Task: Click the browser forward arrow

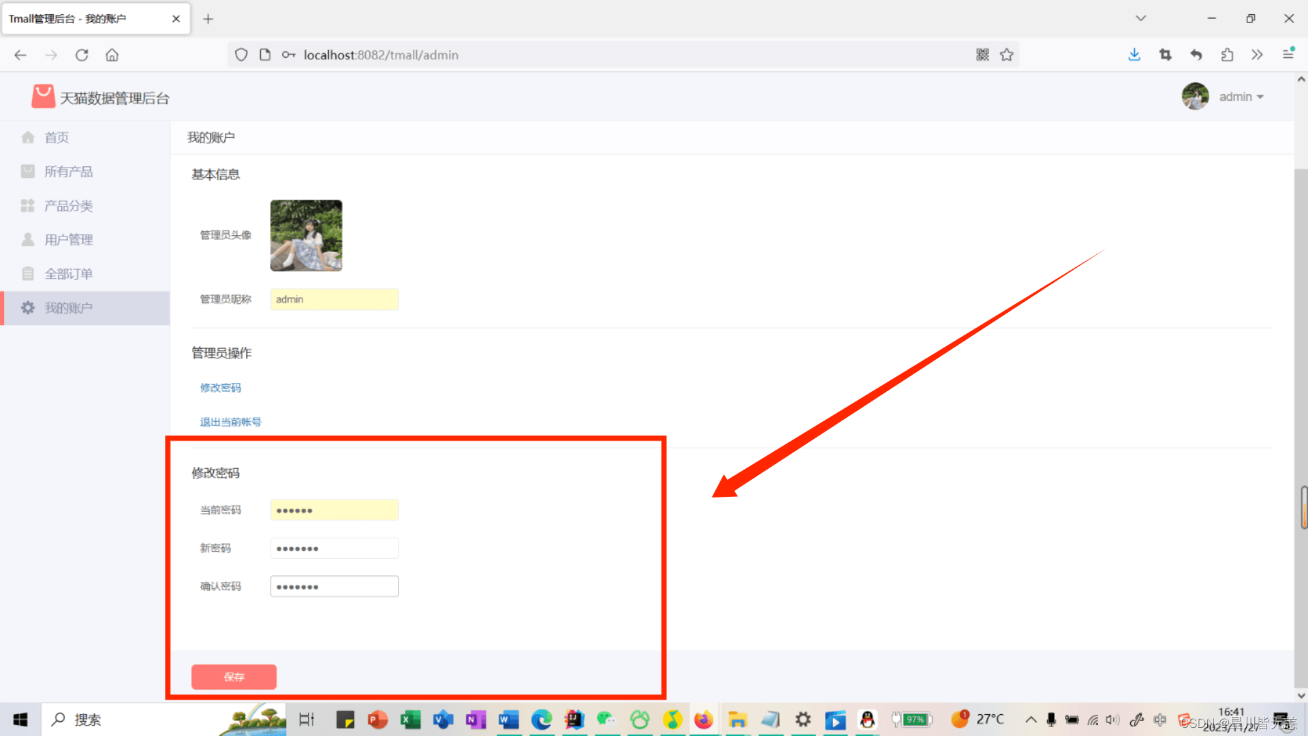Action: (51, 55)
